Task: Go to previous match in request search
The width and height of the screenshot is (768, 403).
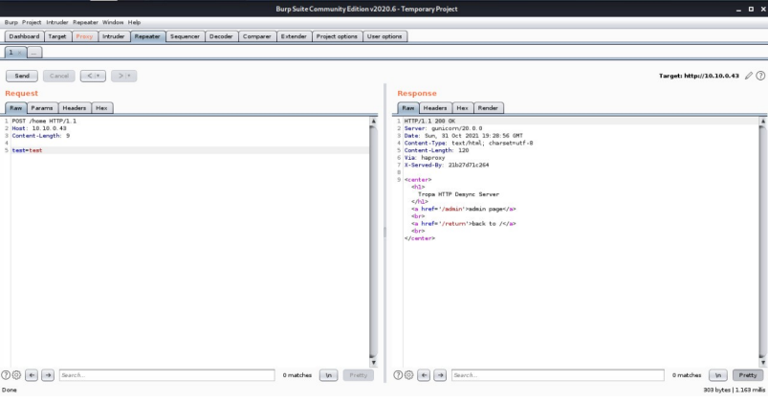Action: [33, 375]
